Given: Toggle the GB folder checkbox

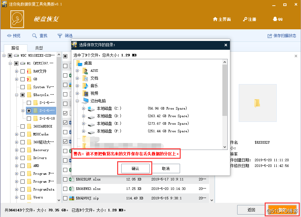Looking at the screenshot, I should coord(22,79).
